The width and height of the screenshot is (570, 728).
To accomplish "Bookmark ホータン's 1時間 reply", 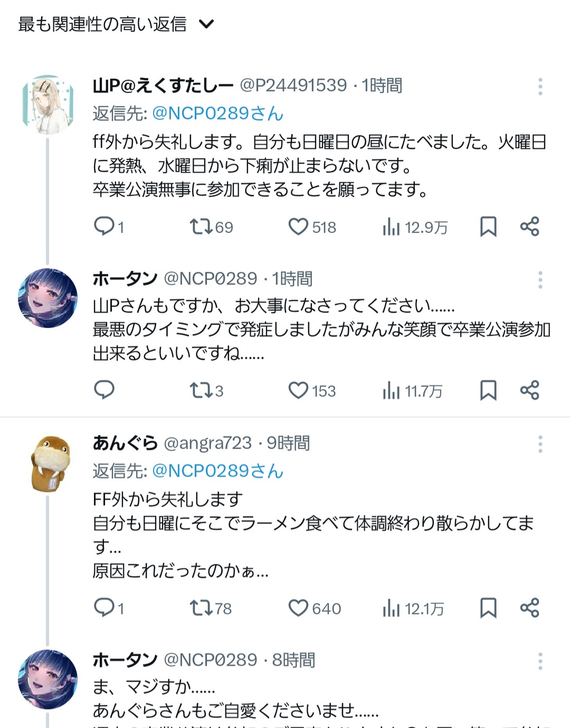I will tap(488, 390).
